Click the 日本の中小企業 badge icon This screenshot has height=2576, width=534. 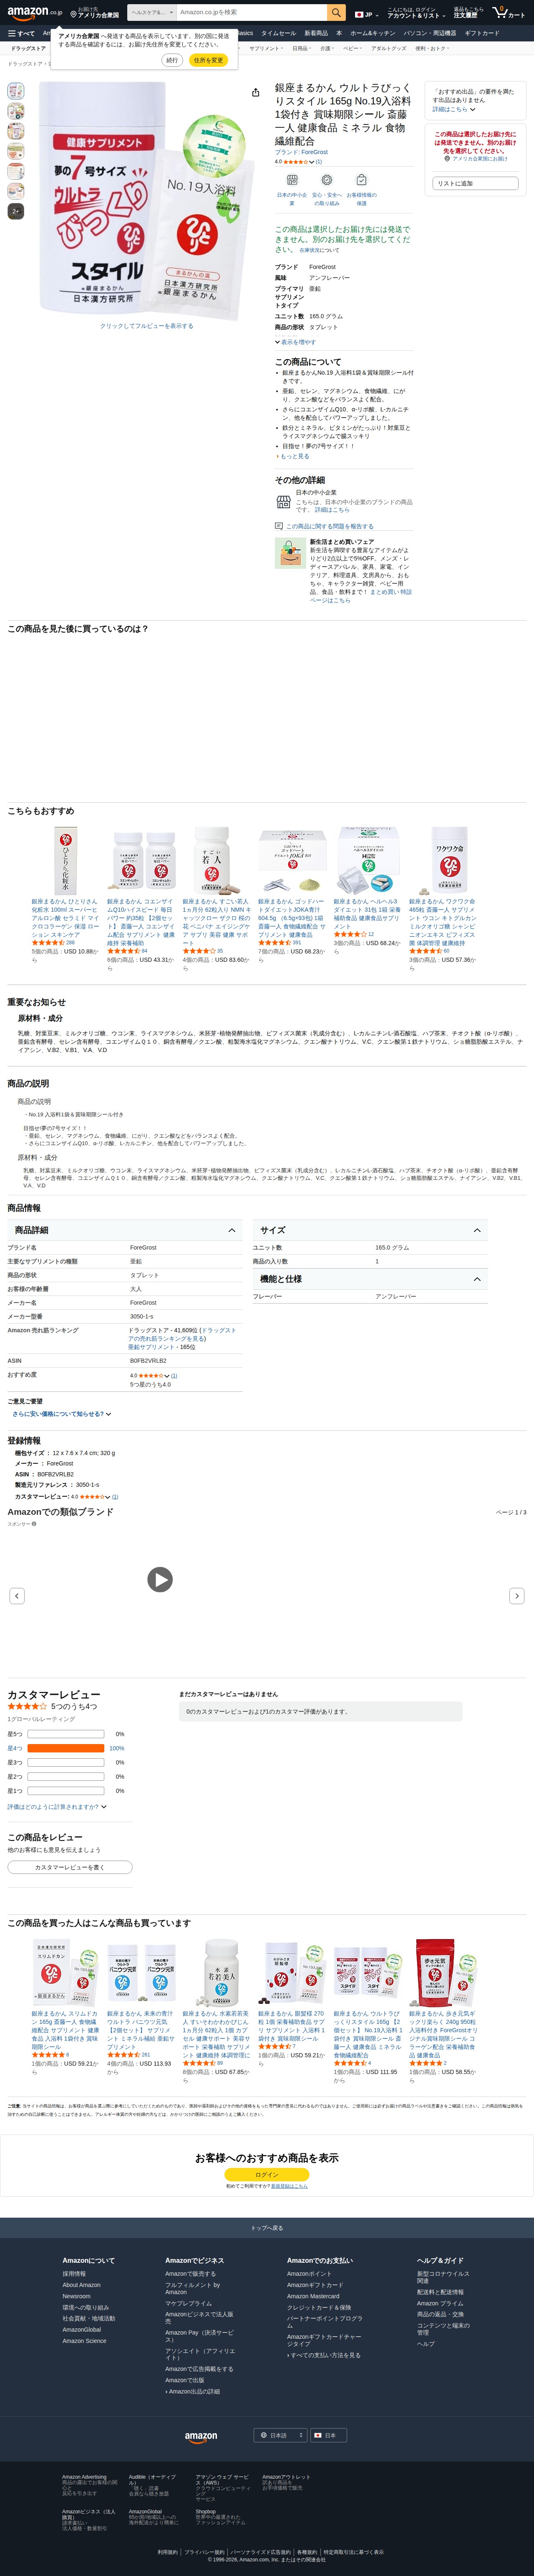point(292,180)
